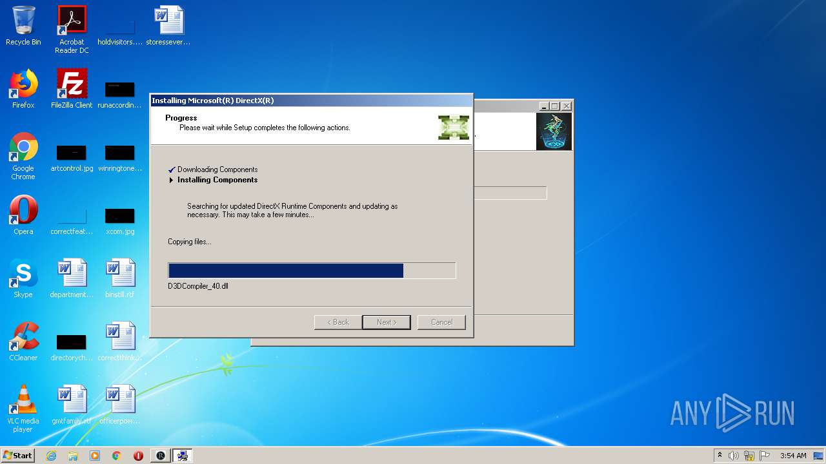This screenshot has height=464, width=826.
Task: Open Windows Media Player taskbar icon
Action: click(95, 456)
